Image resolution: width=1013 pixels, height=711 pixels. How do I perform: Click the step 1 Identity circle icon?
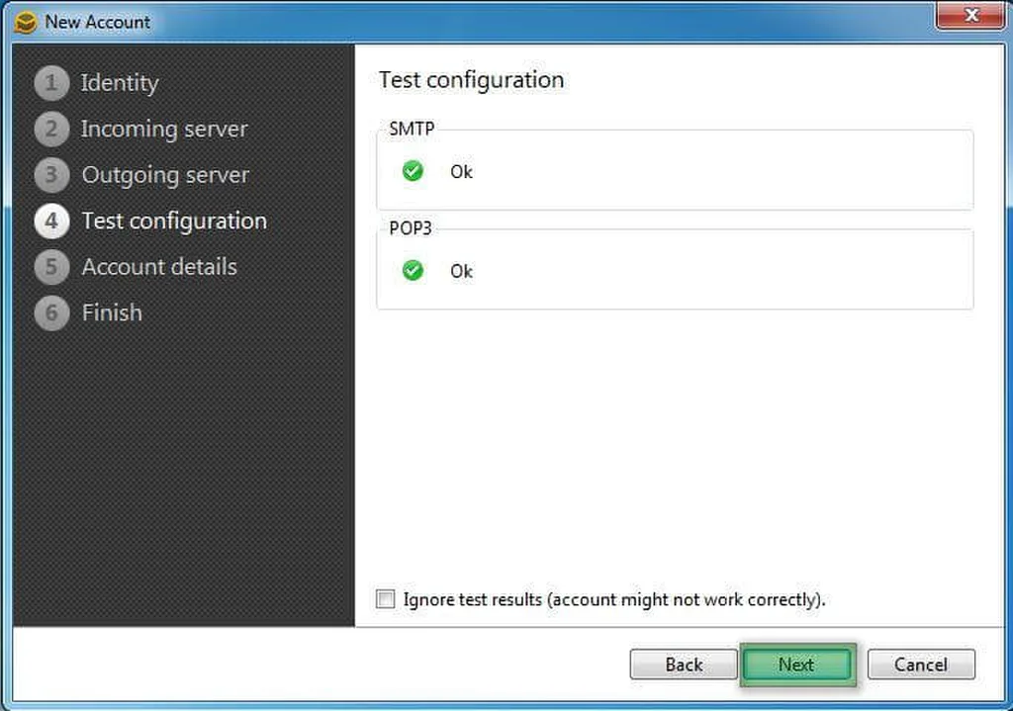tap(51, 83)
